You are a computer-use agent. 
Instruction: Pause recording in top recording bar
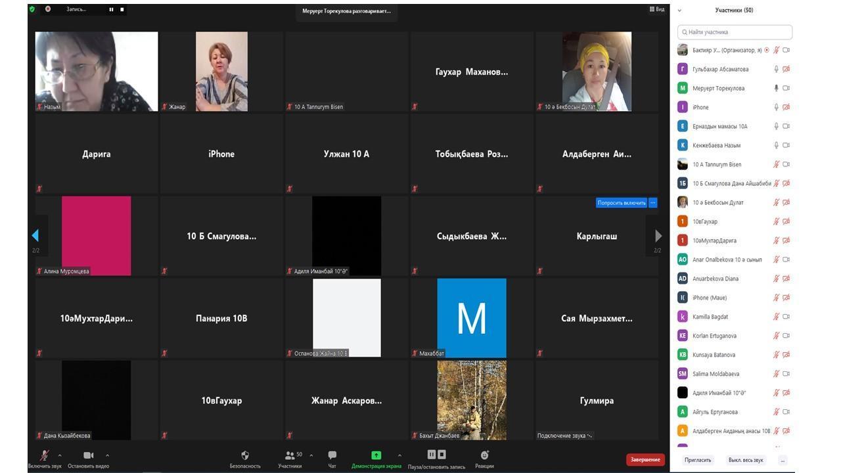(x=111, y=9)
